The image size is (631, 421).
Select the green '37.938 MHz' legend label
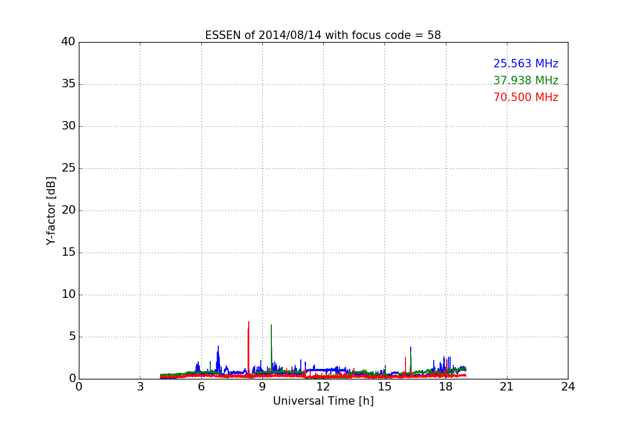coord(526,81)
